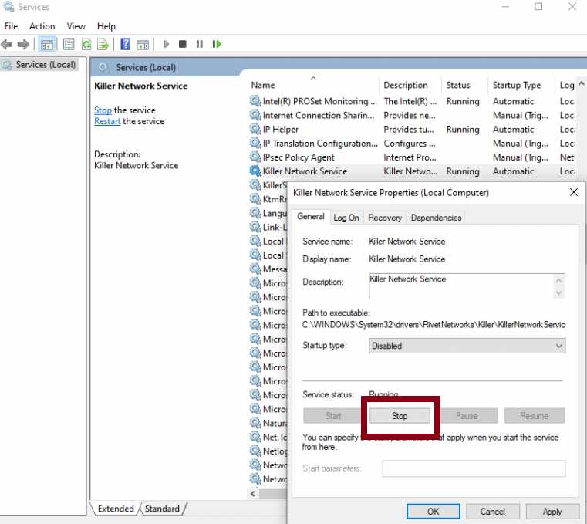Sort by the Name column header
Screen dimensions: 587x524
coord(314,85)
